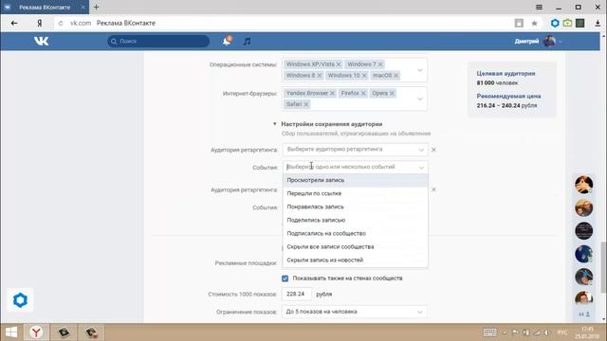Open retargeting audience selection dropdown
This screenshot has width=607, height=341.
pos(355,150)
